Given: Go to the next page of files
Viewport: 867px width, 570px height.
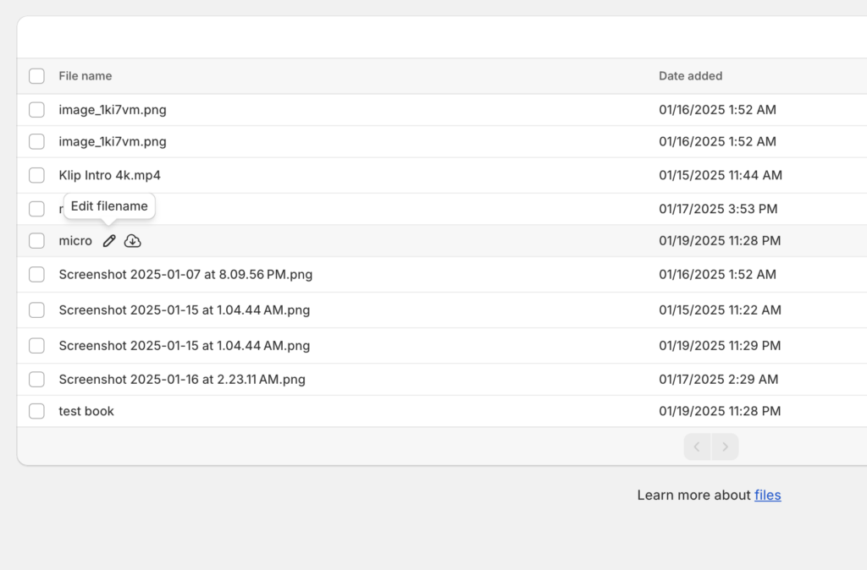Looking at the screenshot, I should pyautogui.click(x=725, y=447).
